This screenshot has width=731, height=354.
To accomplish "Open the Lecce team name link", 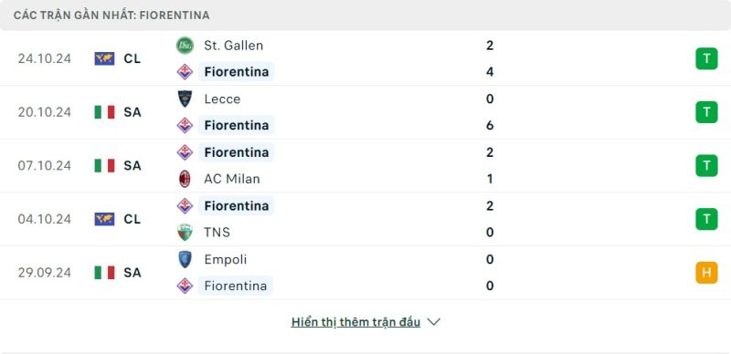I will (x=222, y=99).
